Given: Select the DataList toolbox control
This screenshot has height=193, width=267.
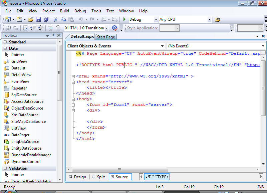Looking at the screenshot, I should [x=18, y=68].
